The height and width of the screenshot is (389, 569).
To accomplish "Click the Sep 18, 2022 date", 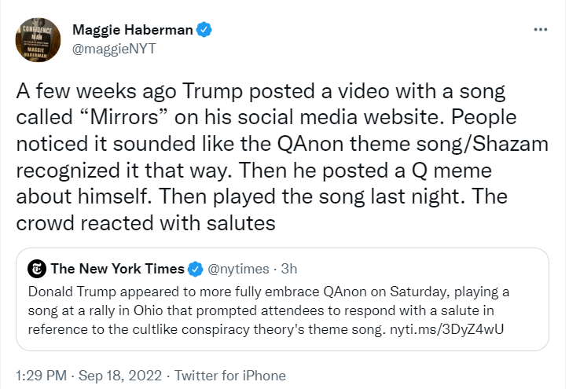I will click(x=120, y=376).
